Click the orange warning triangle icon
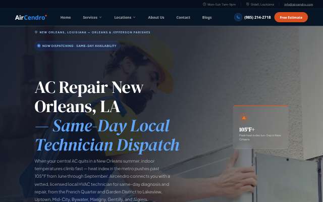Viewport: 323px width, 202px height. point(244,118)
